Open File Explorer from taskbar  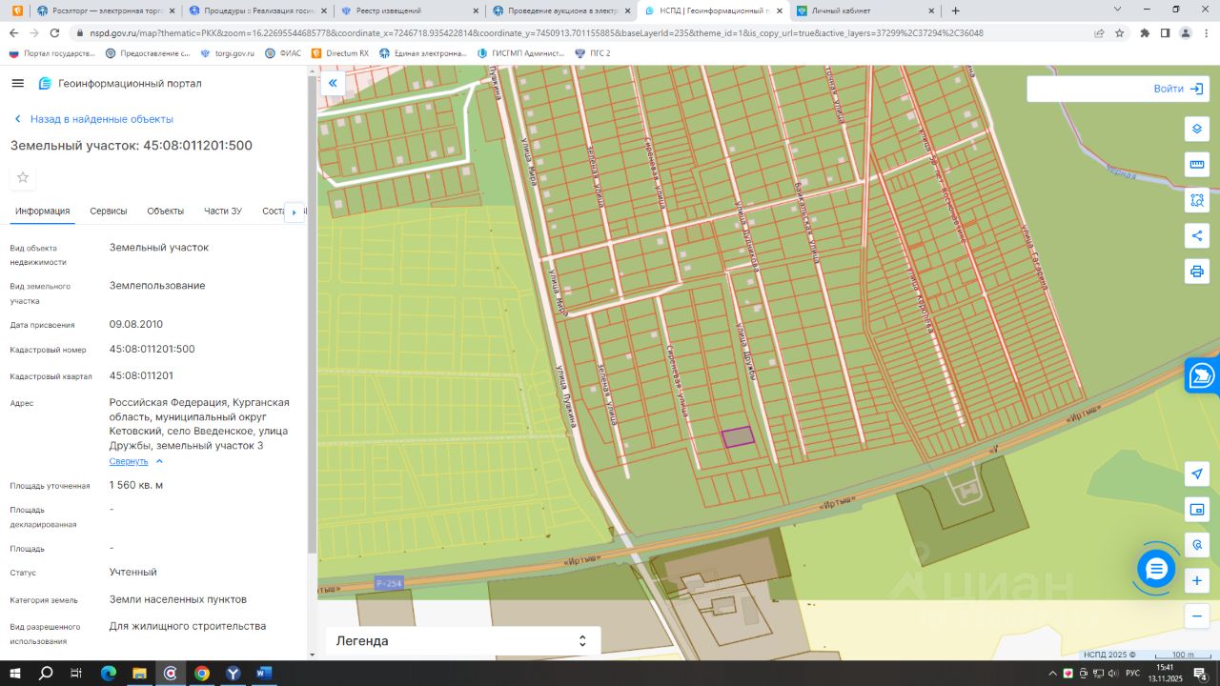pyautogui.click(x=139, y=674)
